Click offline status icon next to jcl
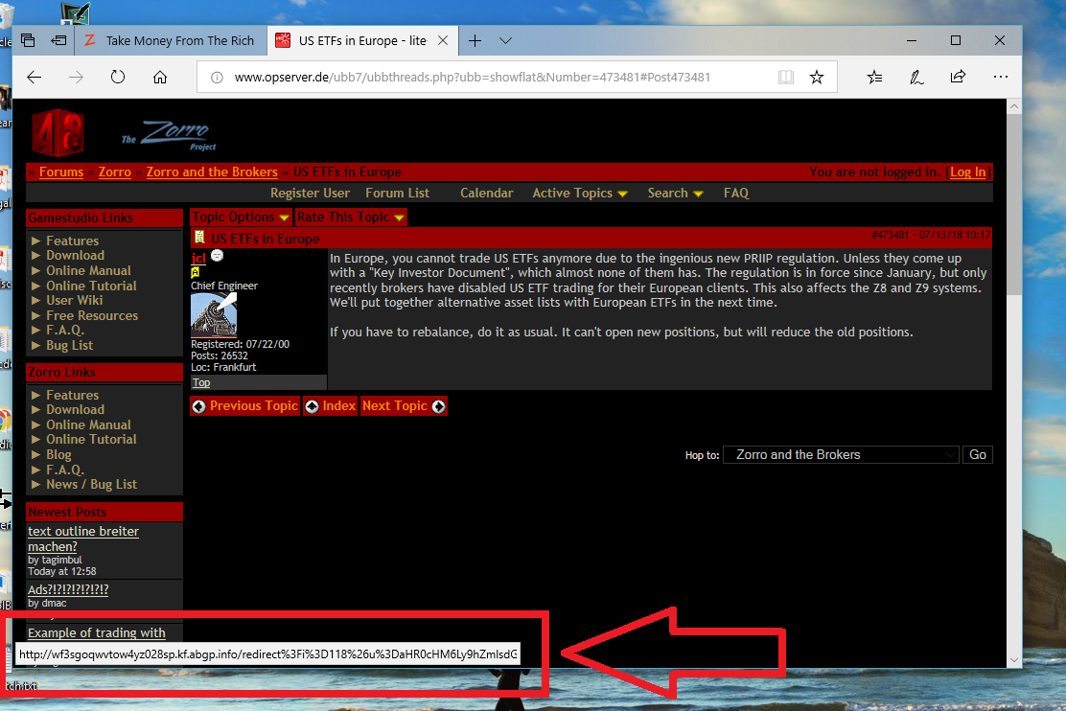 pyautogui.click(x=217, y=256)
